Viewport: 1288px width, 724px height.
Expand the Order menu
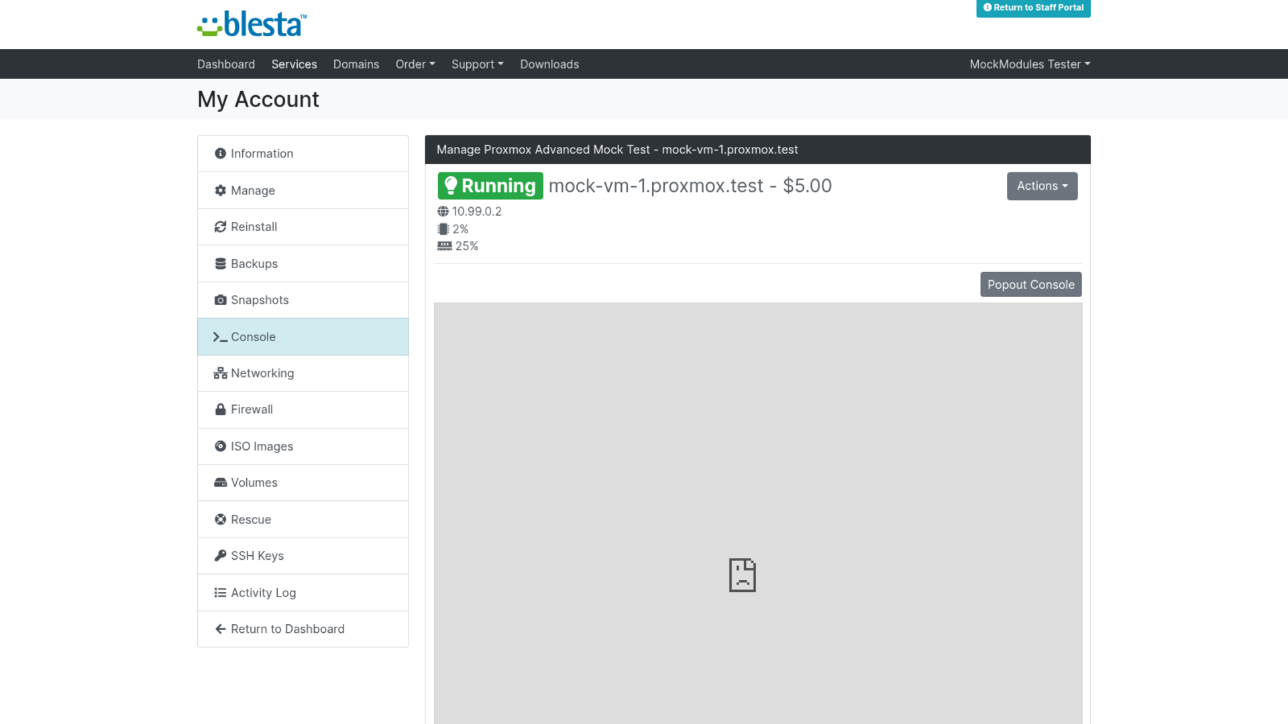click(415, 64)
